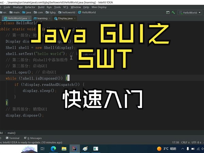Click the main() breadcrumb below the editor
This screenshot has width=204, height=153.
(12, 133)
